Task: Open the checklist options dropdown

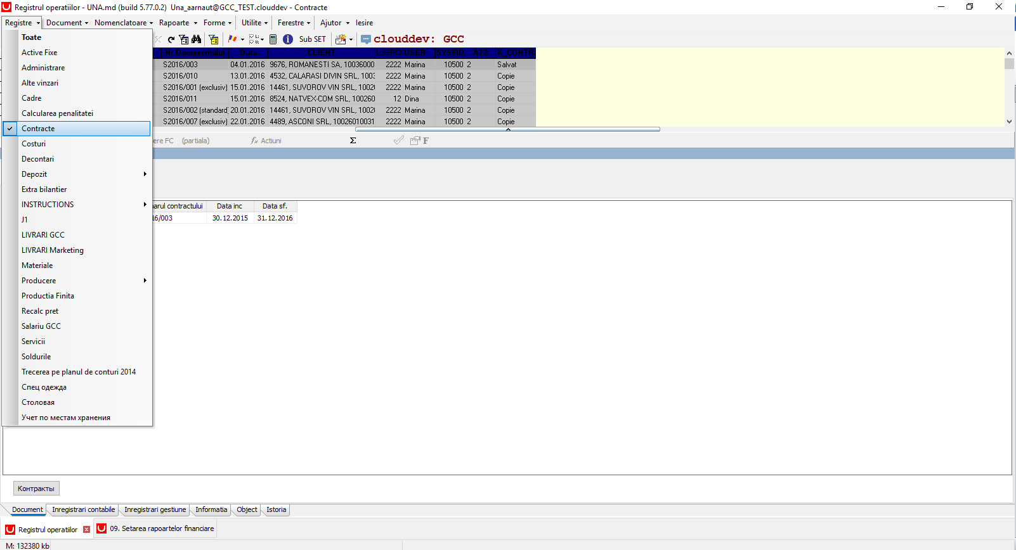Action: click(256, 39)
